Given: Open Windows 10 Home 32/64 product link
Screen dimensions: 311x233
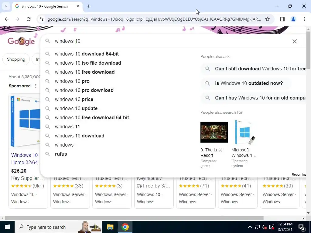Looking at the screenshot, I should tap(26, 159).
